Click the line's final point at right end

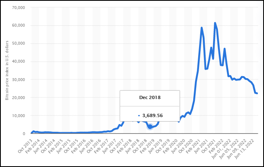tap(257, 93)
